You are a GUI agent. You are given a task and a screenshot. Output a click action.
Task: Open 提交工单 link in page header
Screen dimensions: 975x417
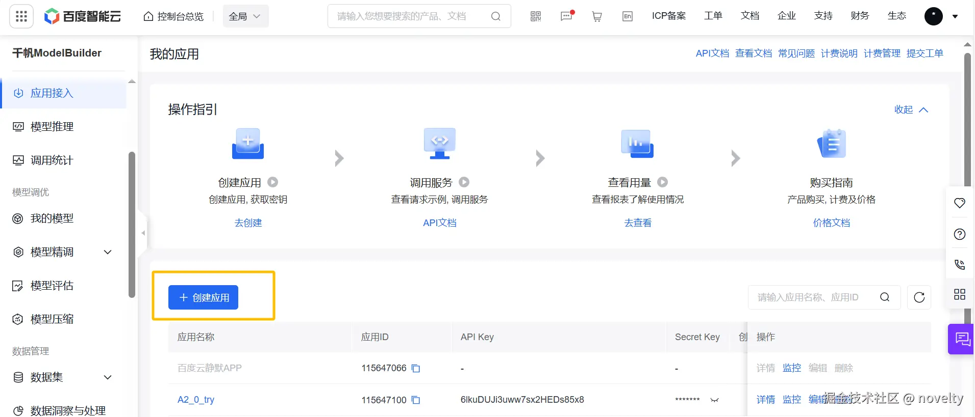click(925, 53)
